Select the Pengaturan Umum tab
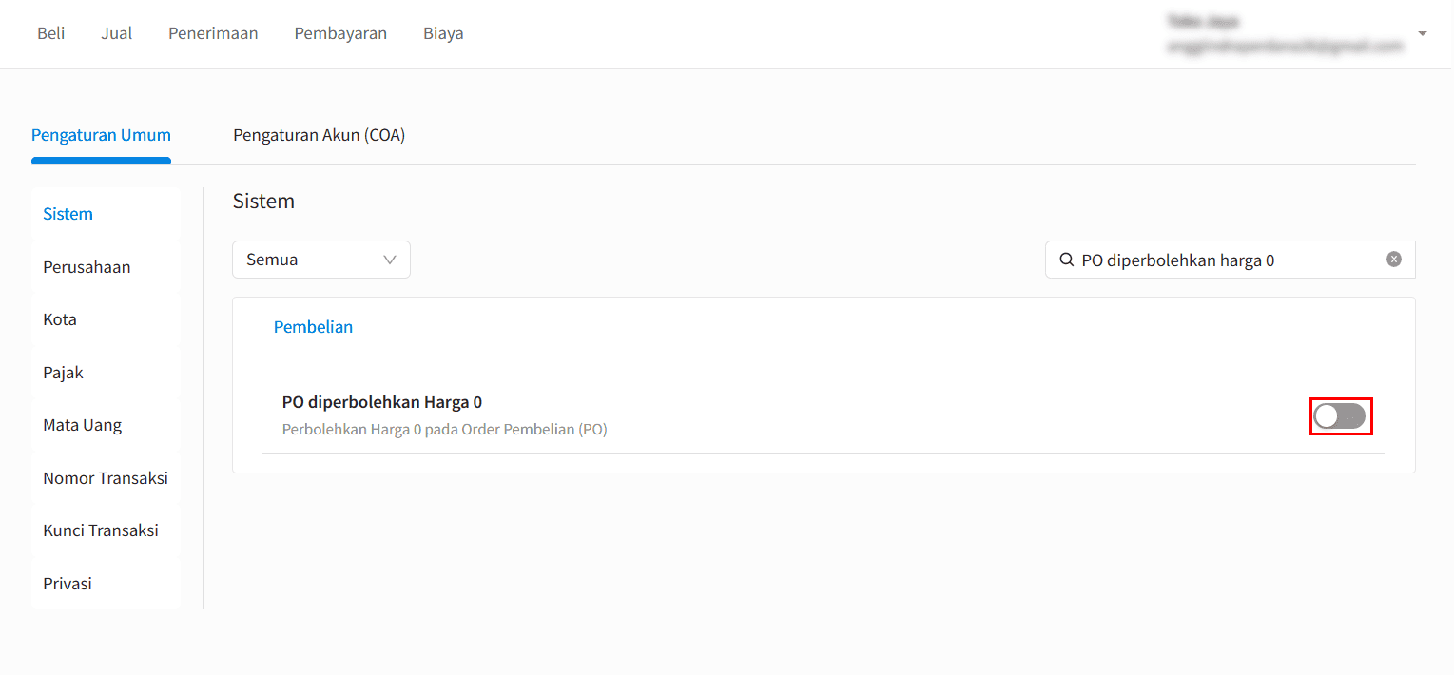 click(101, 135)
